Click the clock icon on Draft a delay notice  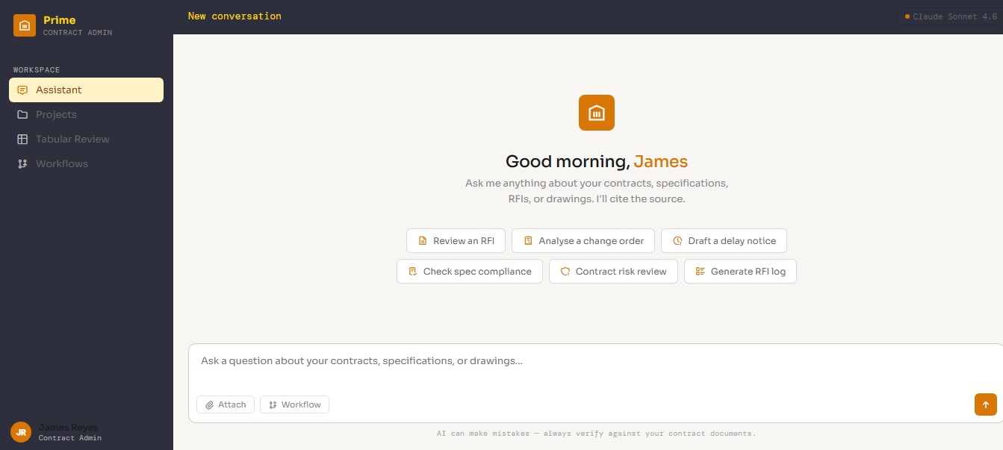click(677, 241)
